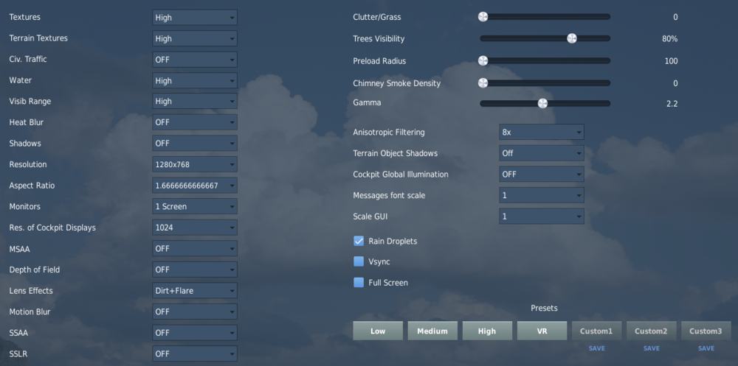Apply the High preset
The height and width of the screenshot is (366, 738).
click(487, 331)
